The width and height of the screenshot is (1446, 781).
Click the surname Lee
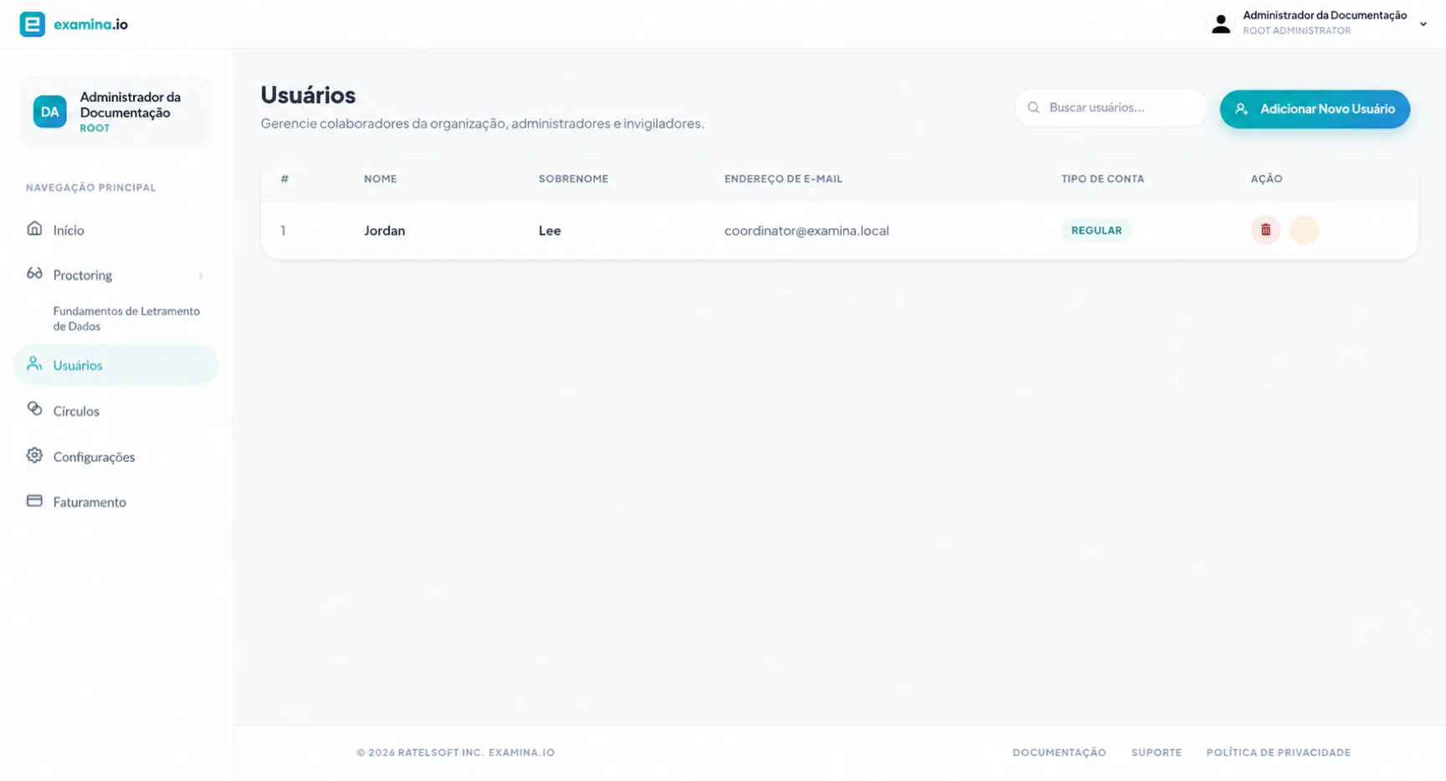pyautogui.click(x=550, y=230)
